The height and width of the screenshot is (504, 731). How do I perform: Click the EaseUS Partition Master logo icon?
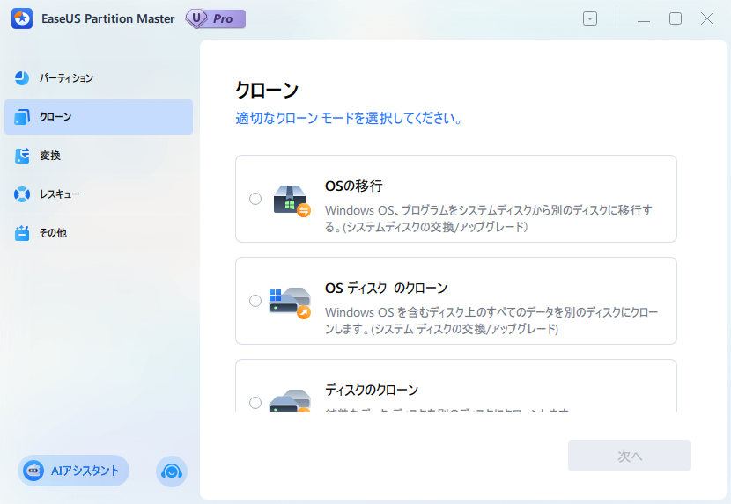(x=22, y=18)
